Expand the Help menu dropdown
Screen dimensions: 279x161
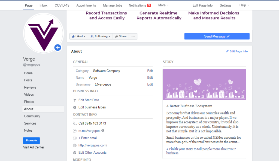pos(244,5)
